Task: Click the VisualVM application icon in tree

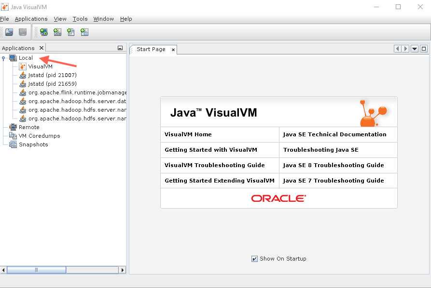Action: [23, 66]
